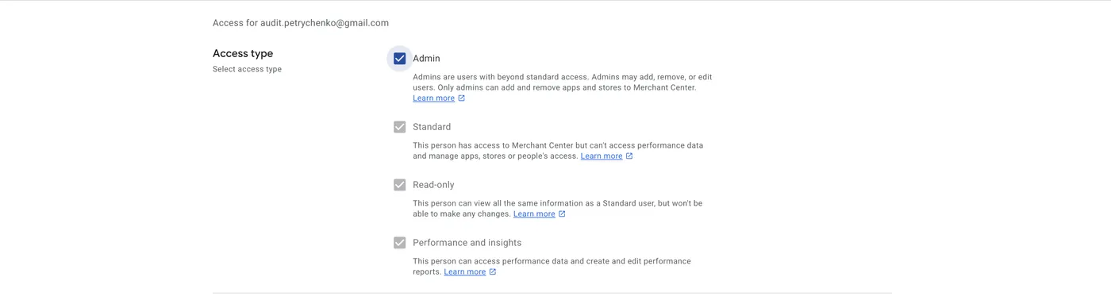Click external-link icon in Standard description

click(629, 156)
